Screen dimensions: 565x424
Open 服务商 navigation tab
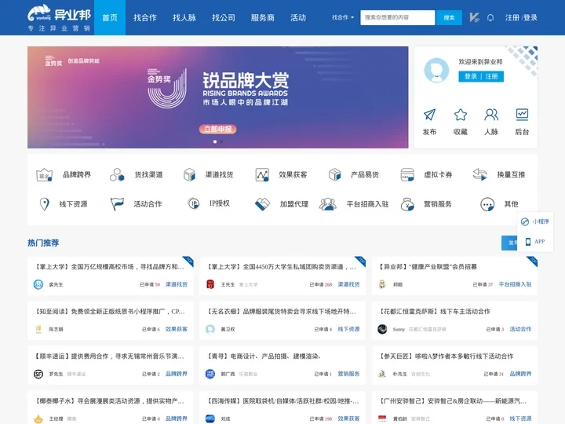[x=263, y=17]
